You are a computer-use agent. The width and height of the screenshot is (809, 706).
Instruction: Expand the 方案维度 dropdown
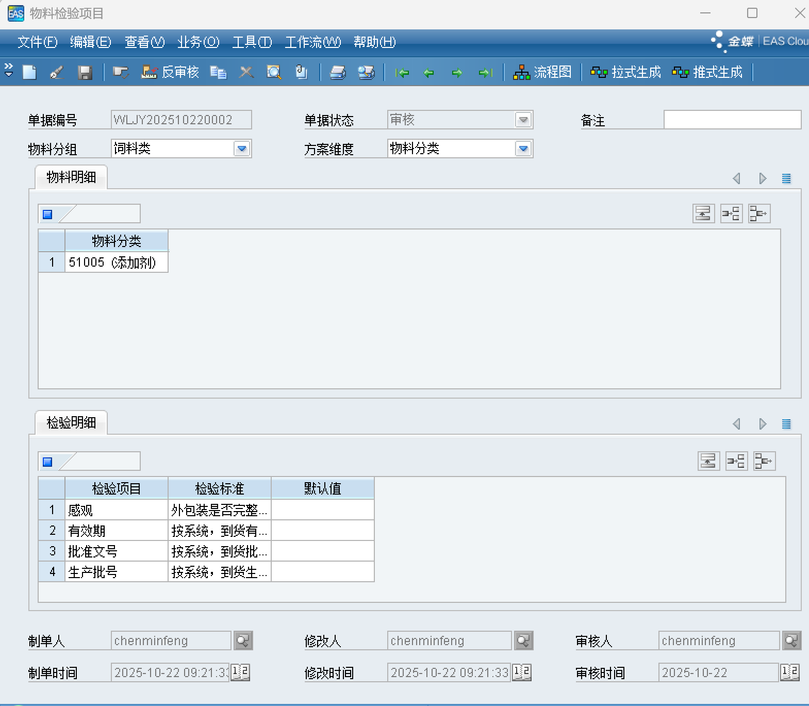(x=523, y=149)
